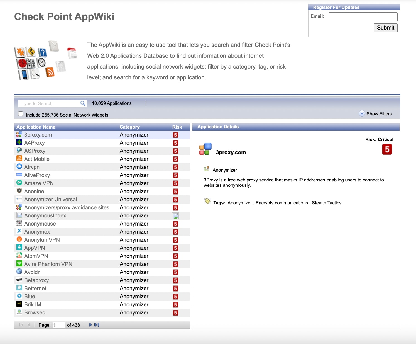Select the Avira Phantom VPN icon
Screen dimensions: 416x344
(x=19, y=264)
